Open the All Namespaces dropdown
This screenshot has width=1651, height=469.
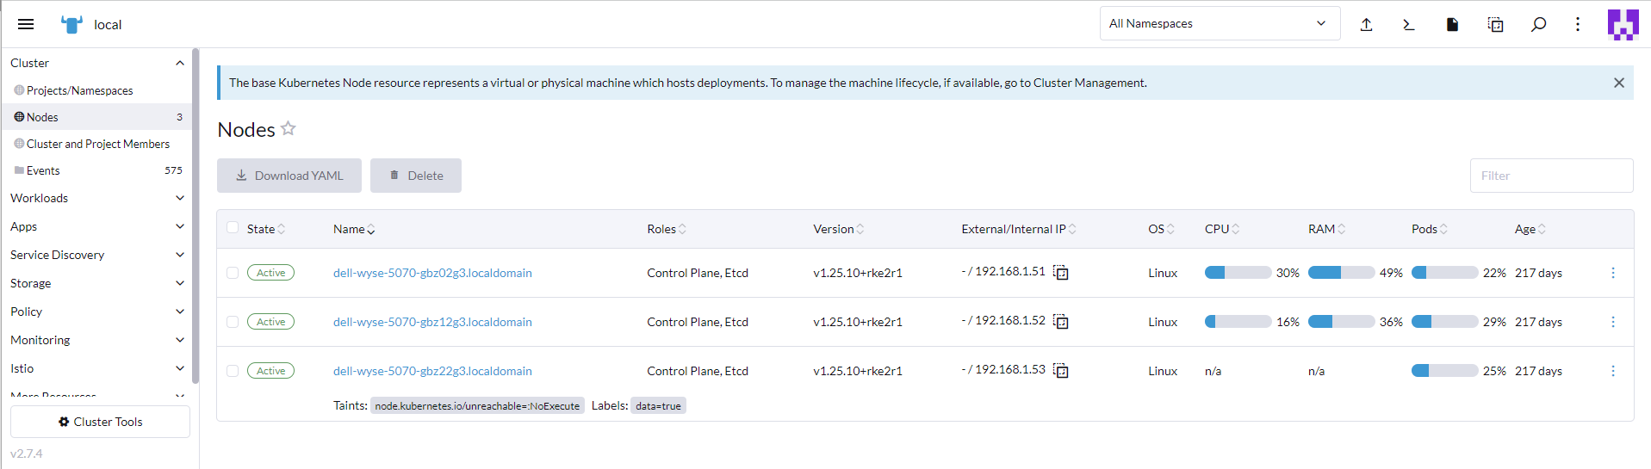[x=1219, y=24]
